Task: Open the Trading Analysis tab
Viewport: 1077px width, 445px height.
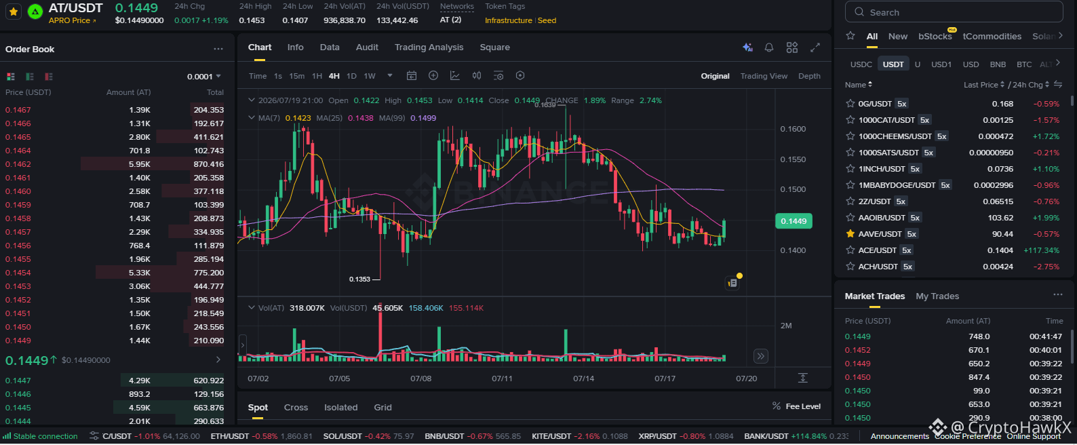Action: pyautogui.click(x=429, y=47)
